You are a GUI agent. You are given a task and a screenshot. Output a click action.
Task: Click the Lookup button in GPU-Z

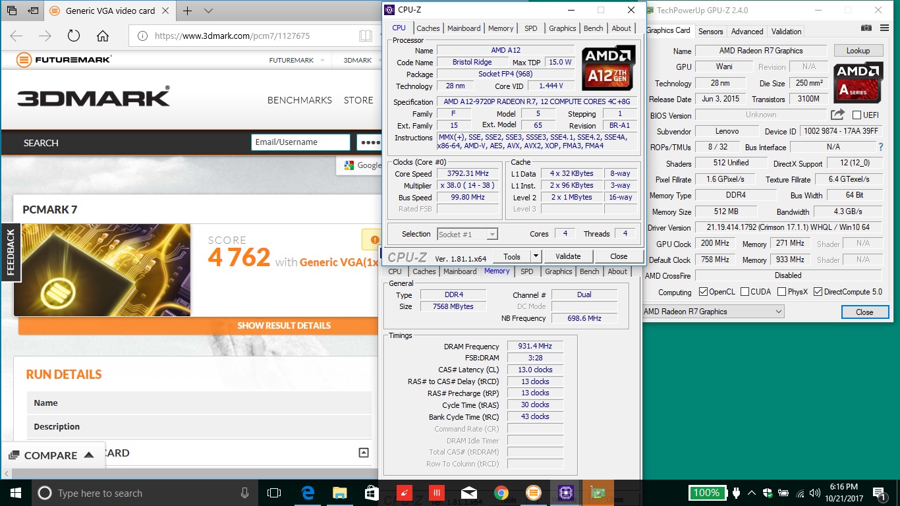pyautogui.click(x=858, y=50)
